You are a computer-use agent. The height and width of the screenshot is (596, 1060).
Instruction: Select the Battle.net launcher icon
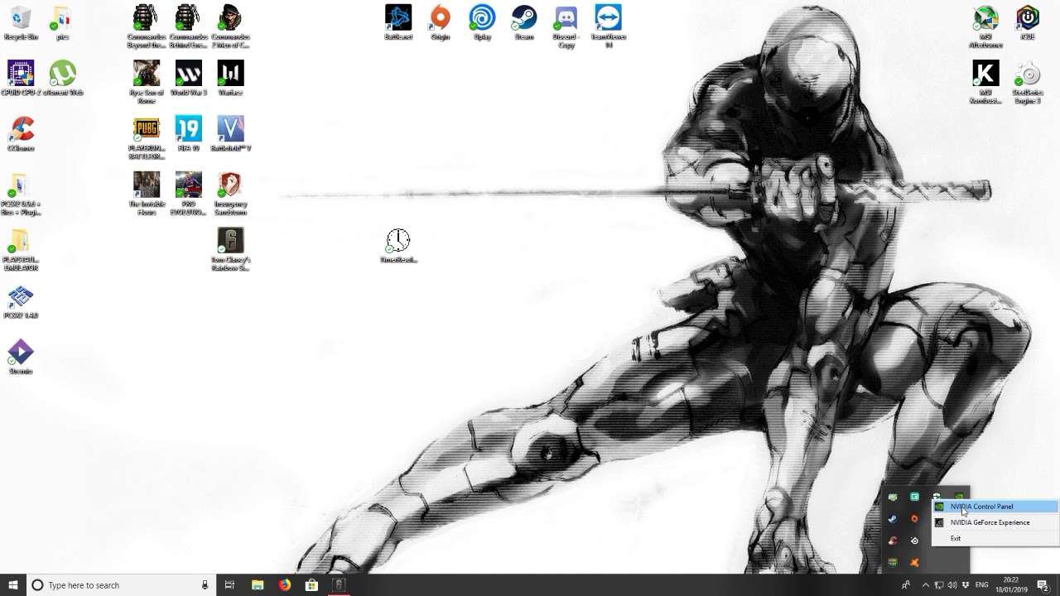pyautogui.click(x=398, y=23)
